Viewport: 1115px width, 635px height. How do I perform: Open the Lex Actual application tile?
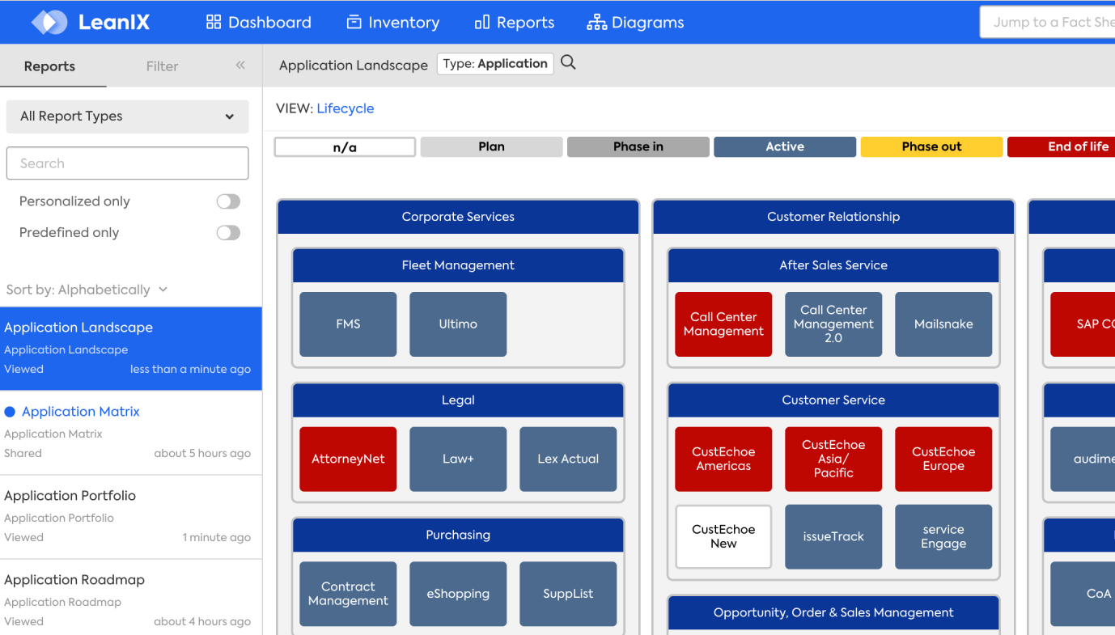[568, 459]
